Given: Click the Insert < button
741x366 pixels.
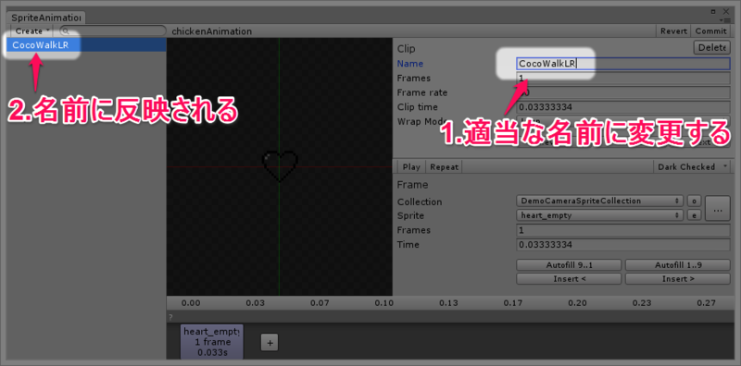Looking at the screenshot, I should click(x=569, y=279).
